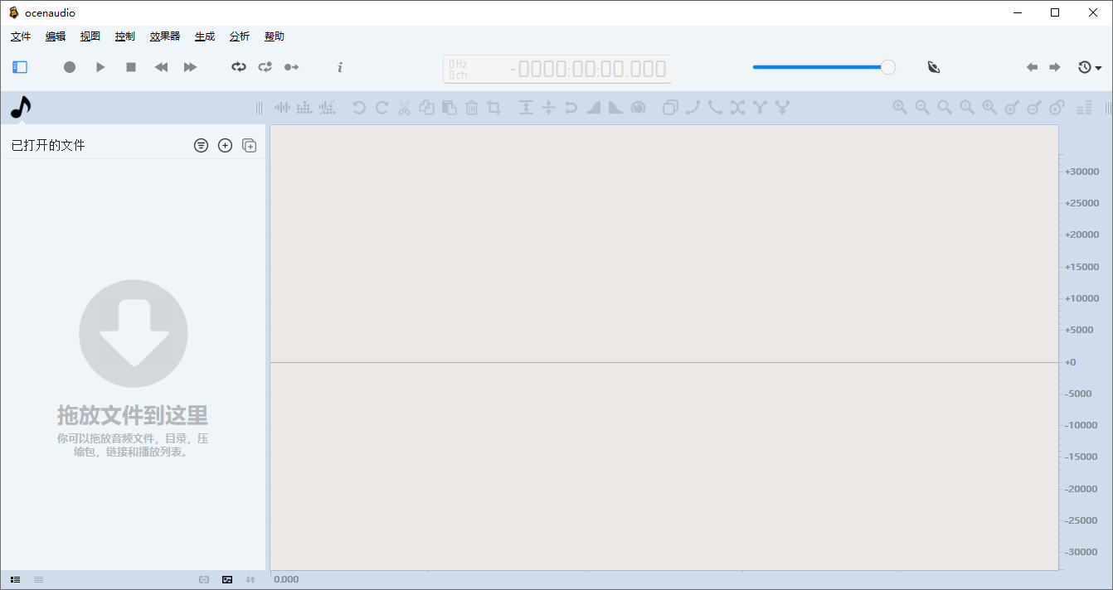Select the Stop playback control
Viewport: 1113px width, 590px height.
point(130,67)
